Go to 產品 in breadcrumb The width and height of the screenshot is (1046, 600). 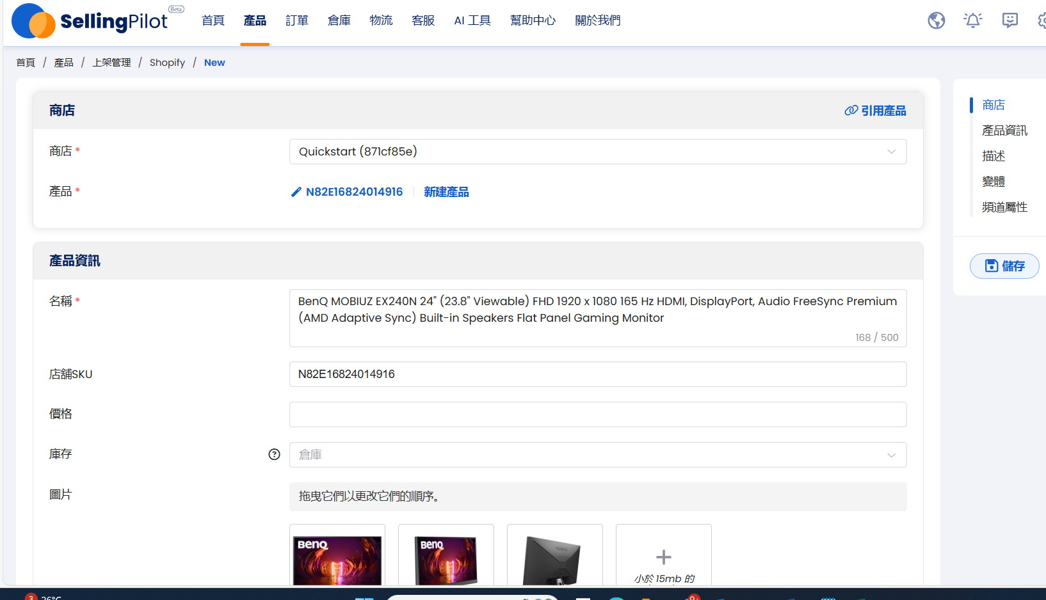click(63, 63)
